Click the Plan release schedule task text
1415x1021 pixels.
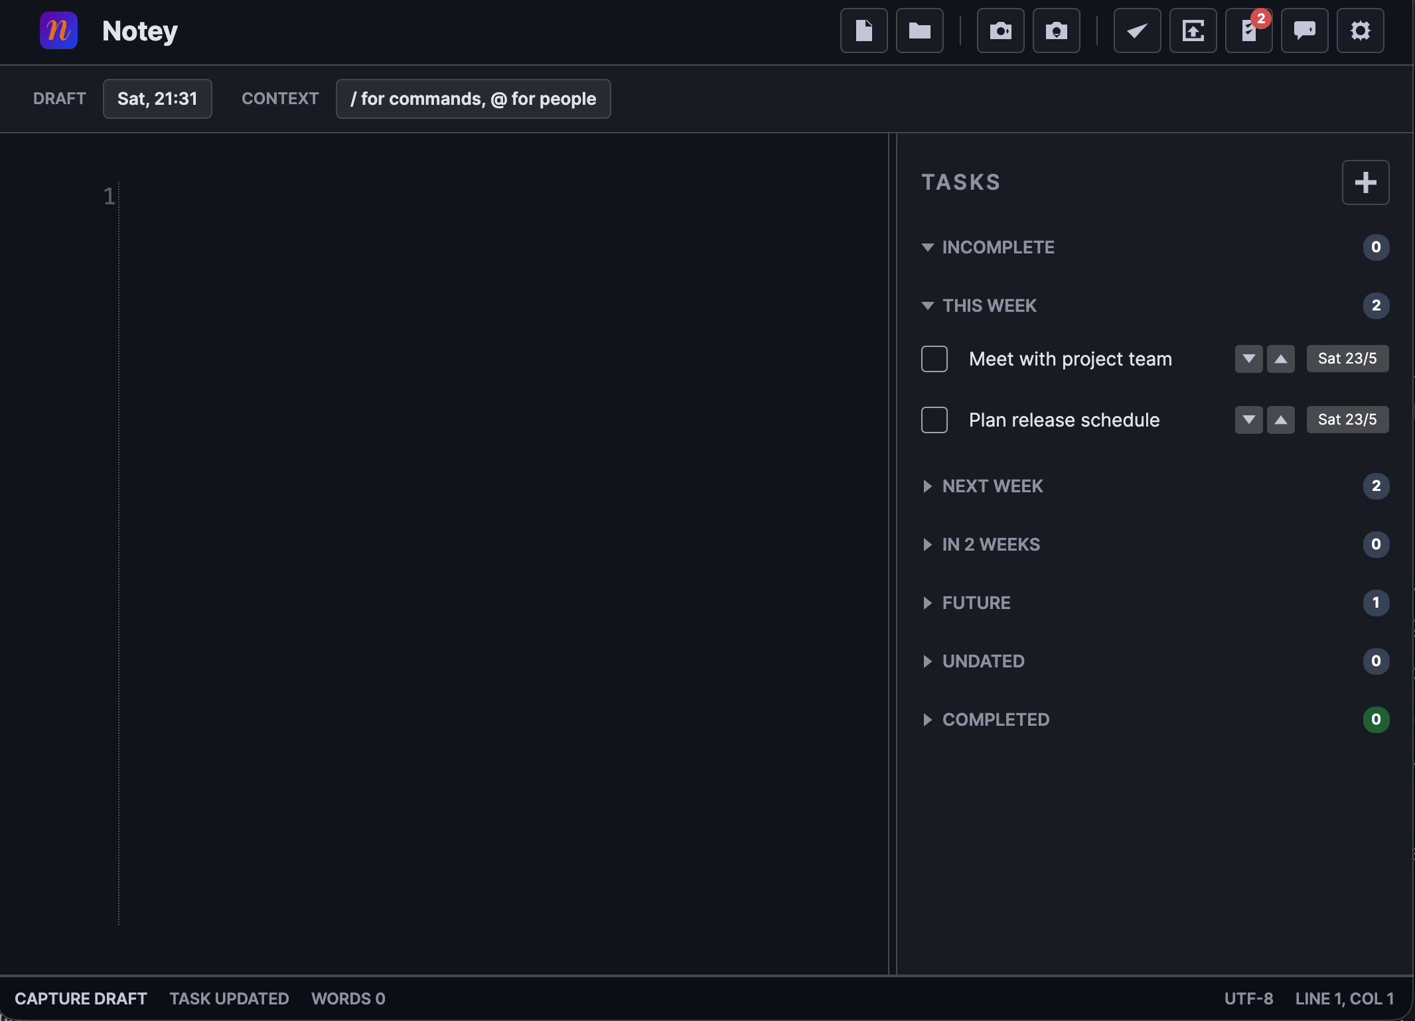click(1064, 420)
